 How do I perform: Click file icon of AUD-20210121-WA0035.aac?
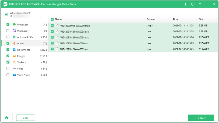tap(57, 32)
